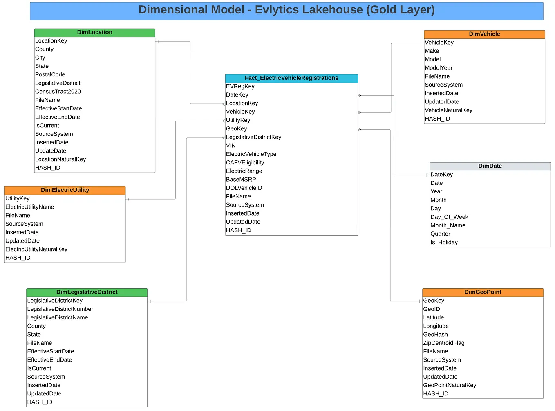This screenshot has height=411, width=555.
Task: Click the ElectricRange field in the fact table
Action: (x=244, y=171)
